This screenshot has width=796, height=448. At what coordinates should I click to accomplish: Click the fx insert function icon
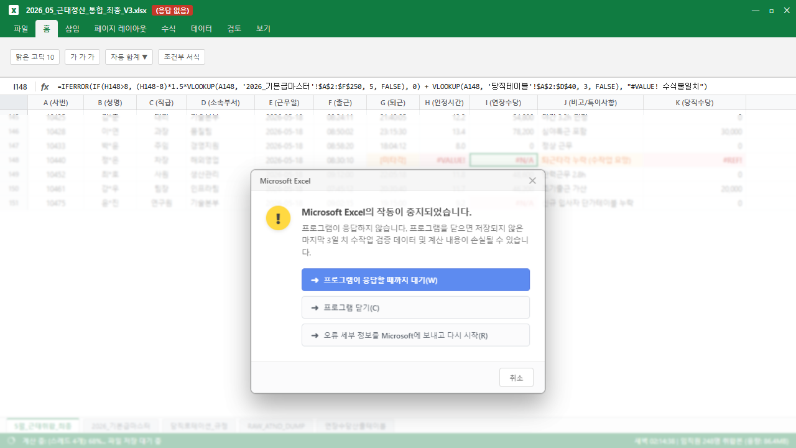pyautogui.click(x=45, y=86)
